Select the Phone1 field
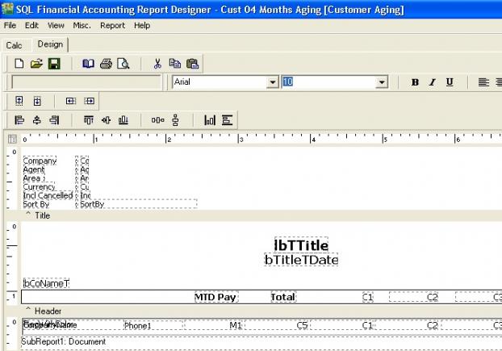The height and width of the screenshot is (351, 502). point(153,325)
